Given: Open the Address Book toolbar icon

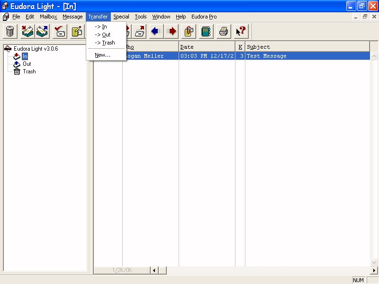Looking at the screenshot, I should pos(206,31).
